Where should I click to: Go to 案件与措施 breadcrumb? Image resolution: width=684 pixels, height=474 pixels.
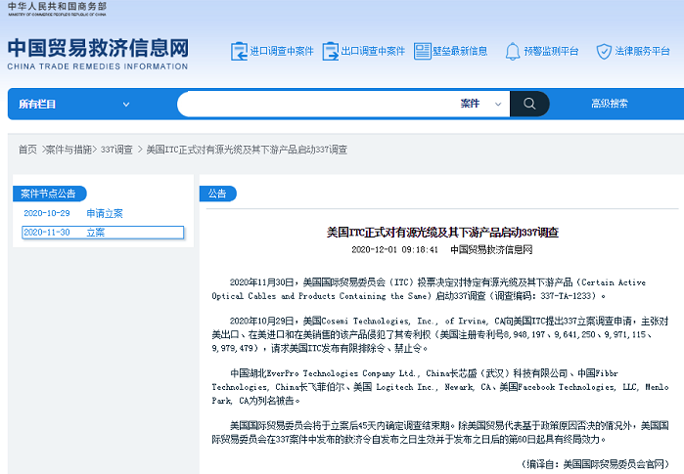coord(68,150)
